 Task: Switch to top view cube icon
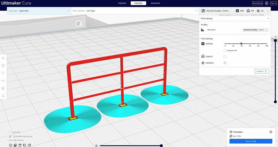pyautogui.click(x=20, y=145)
